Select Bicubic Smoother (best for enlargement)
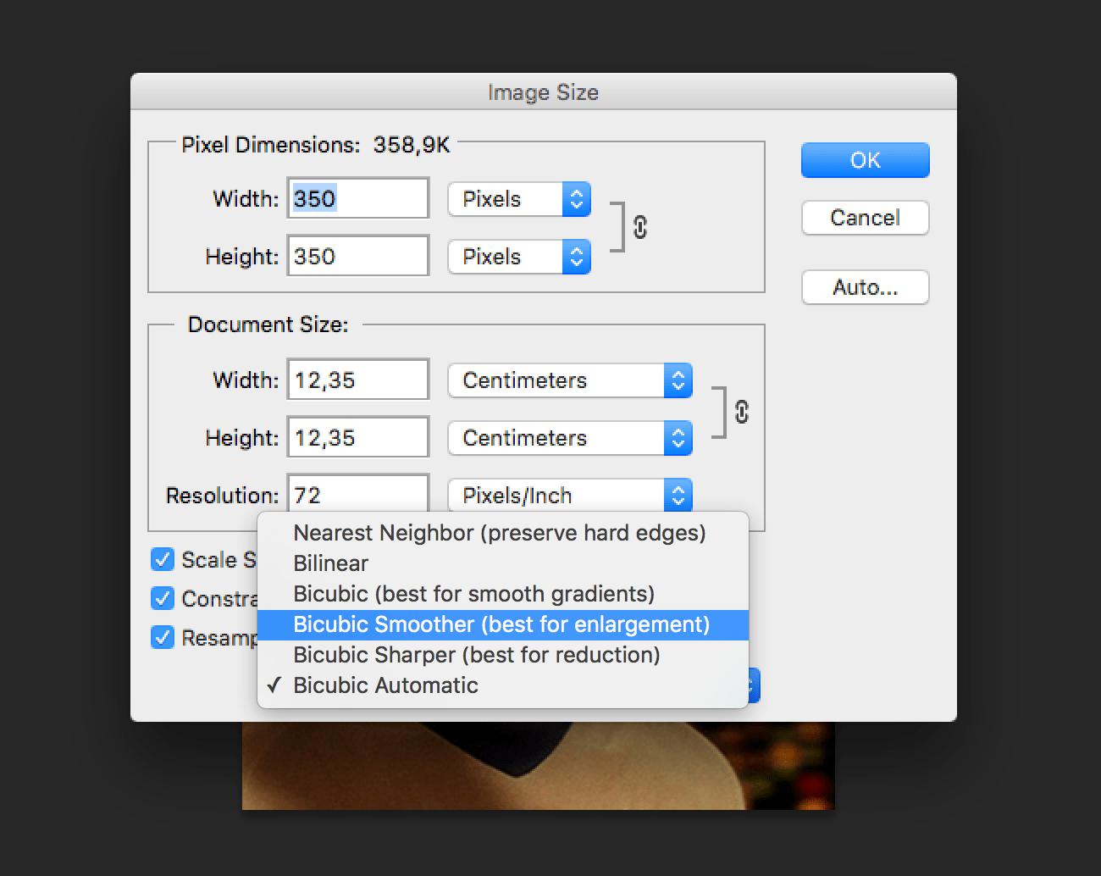Image resolution: width=1101 pixels, height=876 pixels. click(x=503, y=624)
